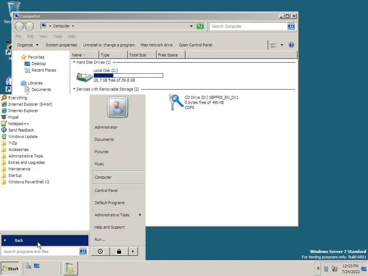Image resolution: width=368 pixels, height=276 pixels.
Task: Click the Explorer forward navigation arrow
Action: [29, 26]
